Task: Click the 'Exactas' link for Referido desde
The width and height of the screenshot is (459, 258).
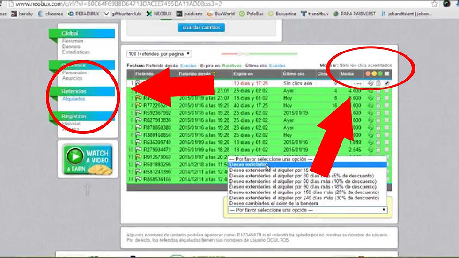Action: click(188, 66)
